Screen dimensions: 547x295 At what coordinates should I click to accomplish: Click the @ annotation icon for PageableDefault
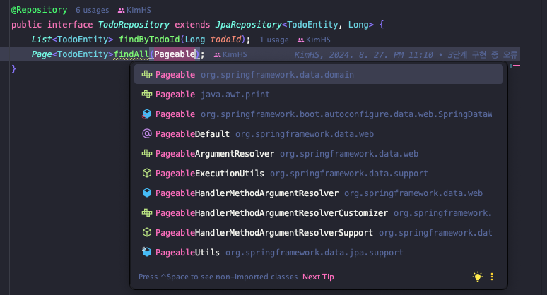coord(147,133)
